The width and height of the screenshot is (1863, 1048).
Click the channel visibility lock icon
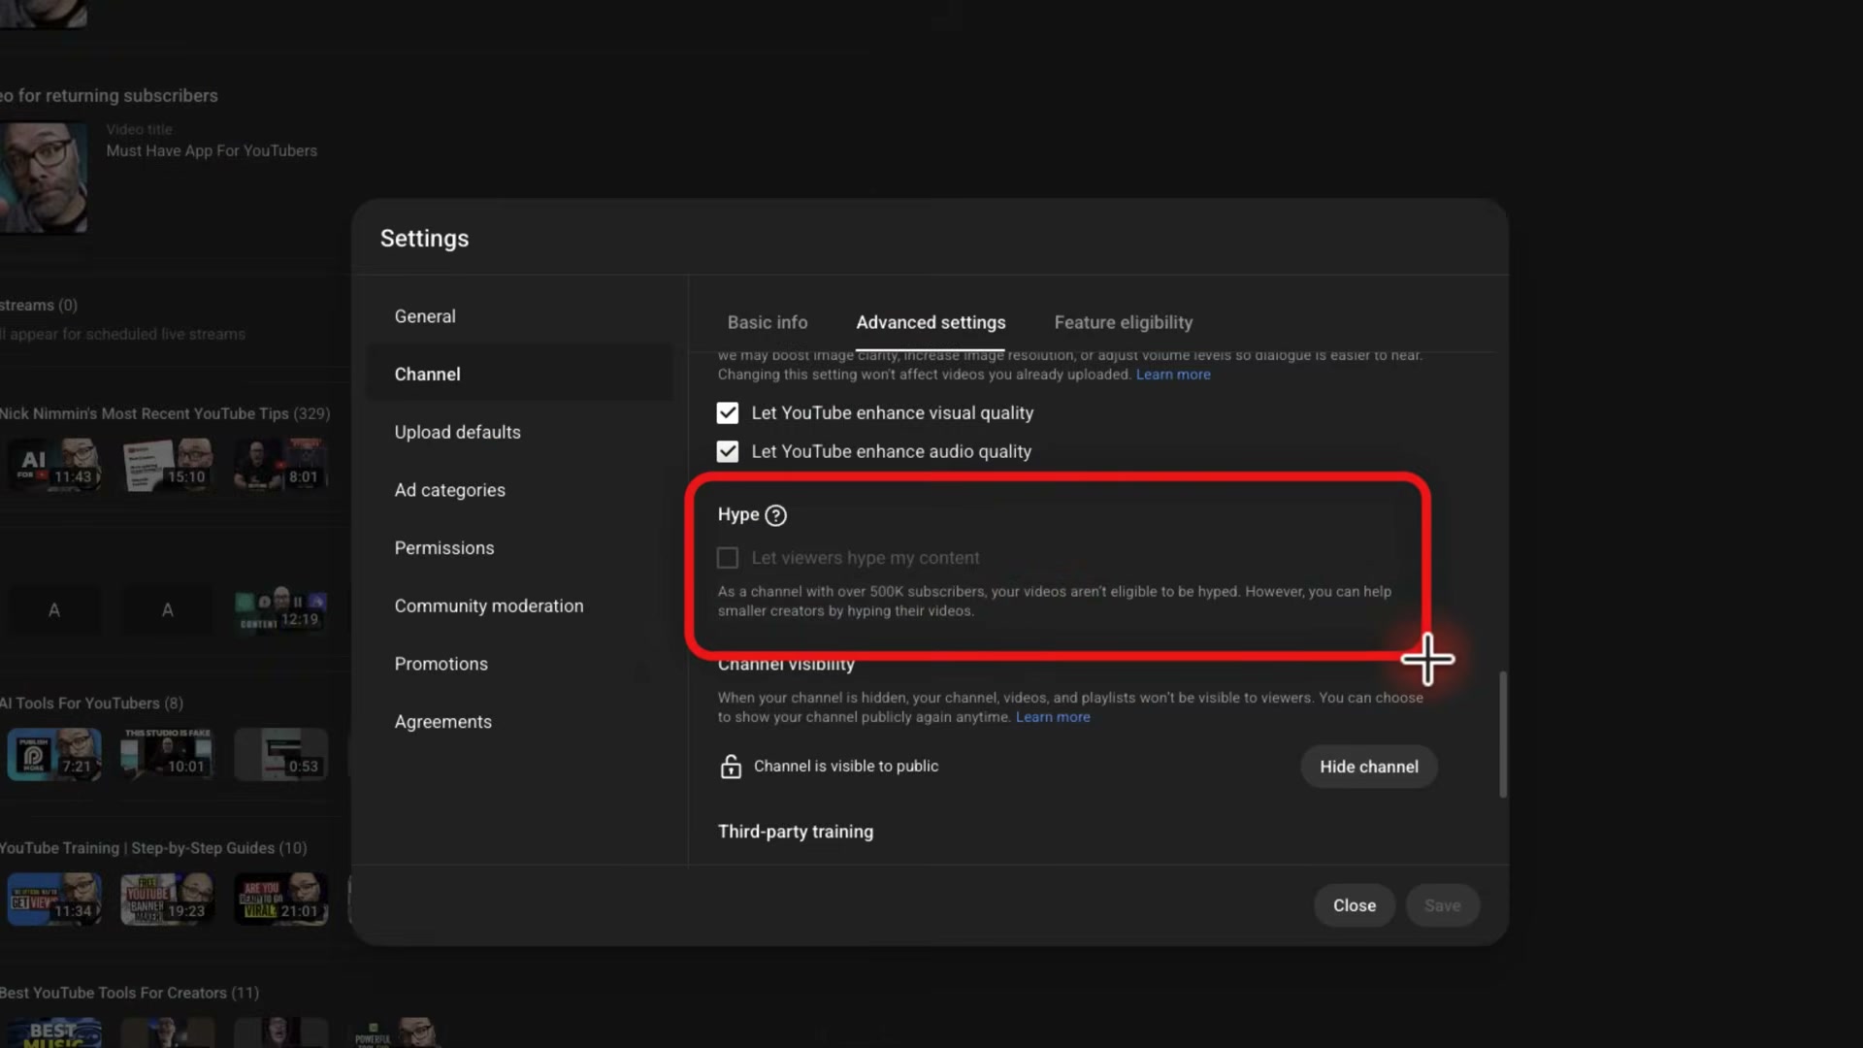731,767
